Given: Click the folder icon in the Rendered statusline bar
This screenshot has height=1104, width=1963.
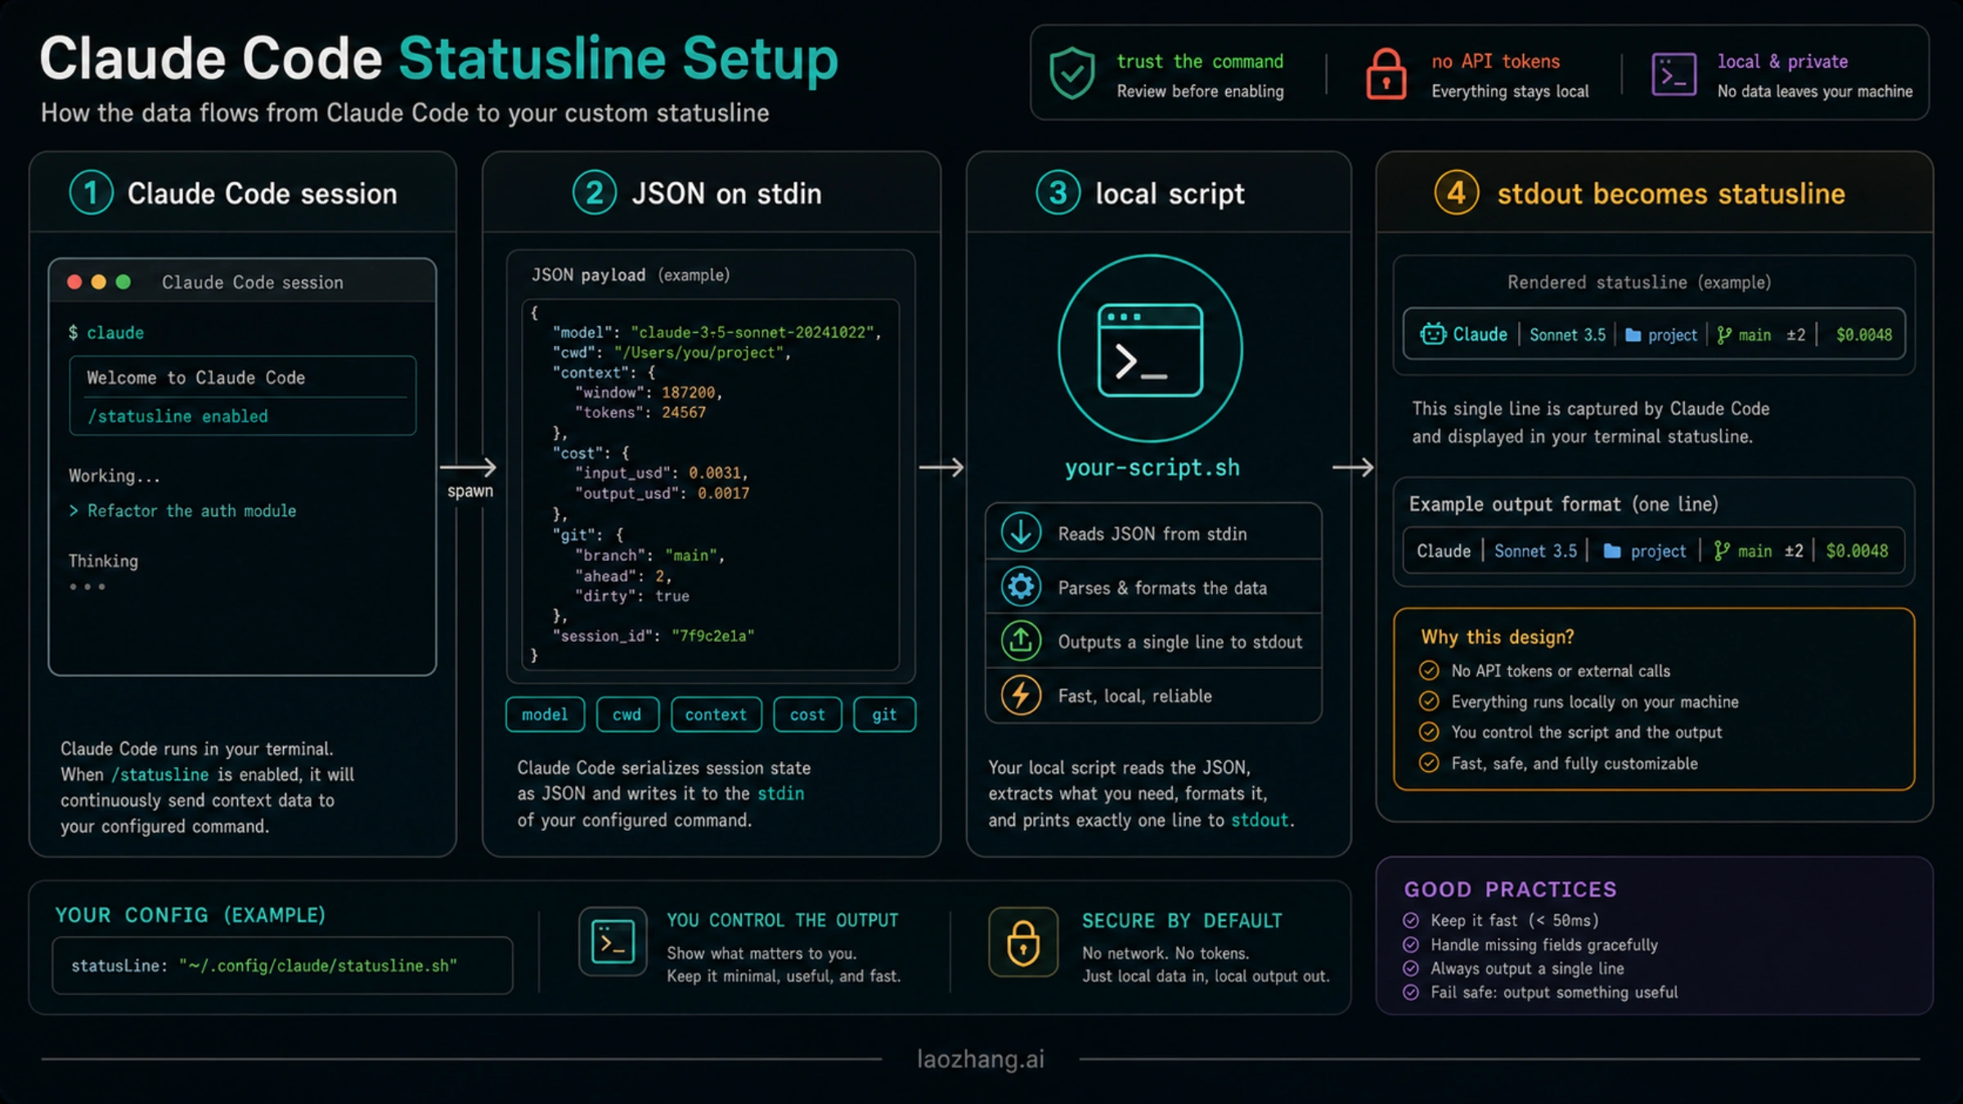Looking at the screenshot, I should pos(1633,335).
